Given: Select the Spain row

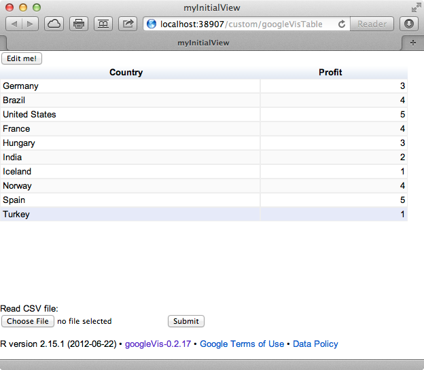Looking at the screenshot, I should point(204,200).
